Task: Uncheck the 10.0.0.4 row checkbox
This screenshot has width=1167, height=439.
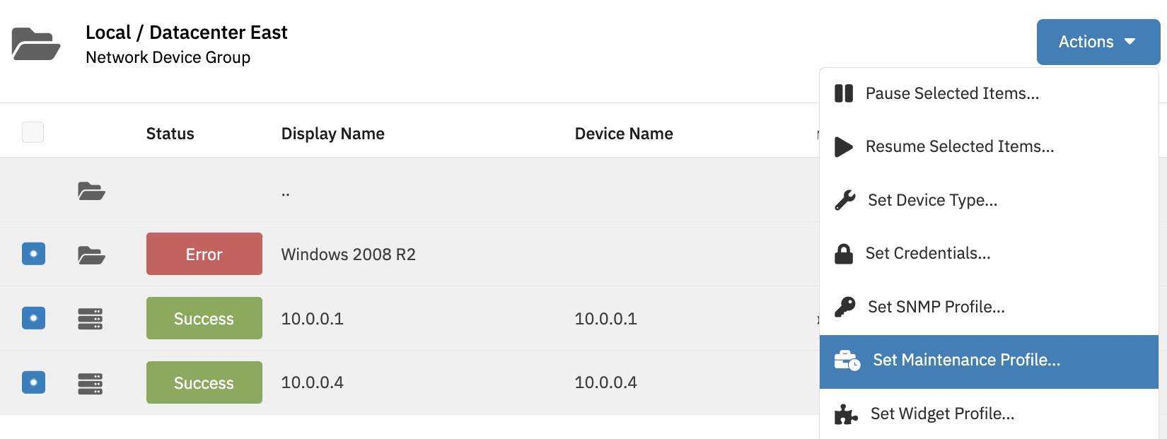Action: (33, 382)
